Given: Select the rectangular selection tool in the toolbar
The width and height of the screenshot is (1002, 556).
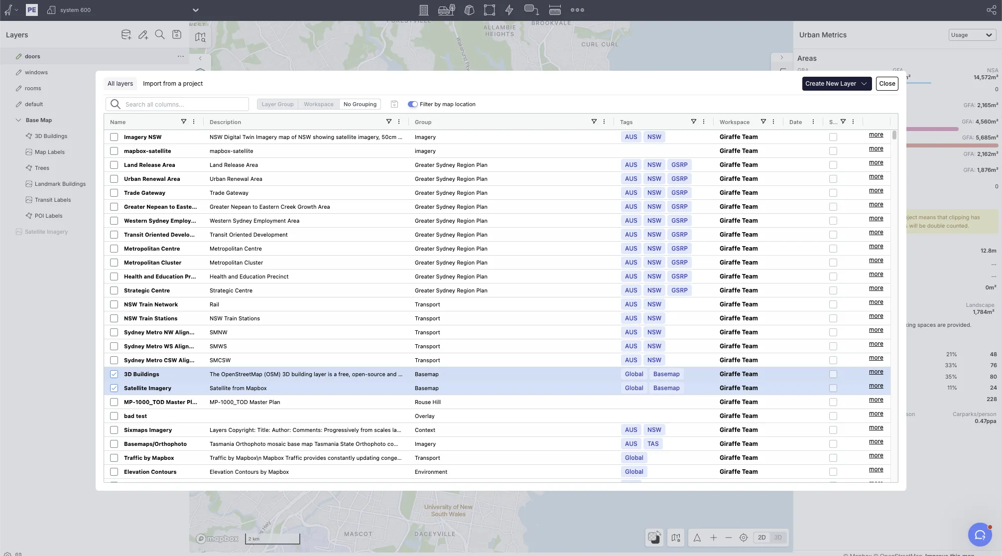Looking at the screenshot, I should 489,10.
